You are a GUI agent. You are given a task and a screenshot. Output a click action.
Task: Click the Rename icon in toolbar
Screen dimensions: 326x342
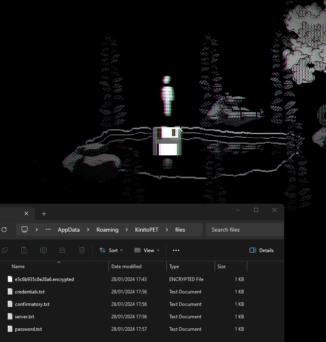tap(43, 250)
